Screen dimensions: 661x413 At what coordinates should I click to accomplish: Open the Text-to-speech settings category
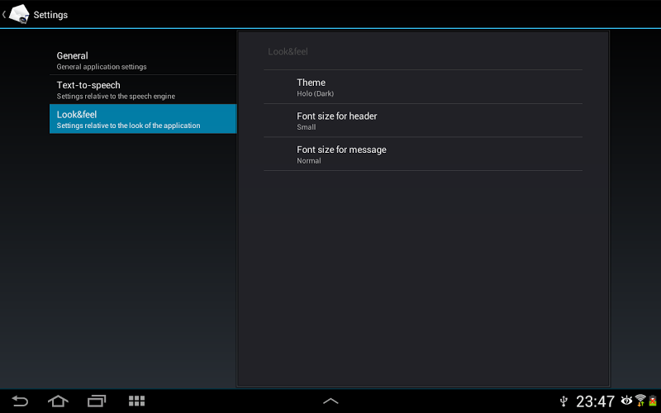click(x=143, y=90)
